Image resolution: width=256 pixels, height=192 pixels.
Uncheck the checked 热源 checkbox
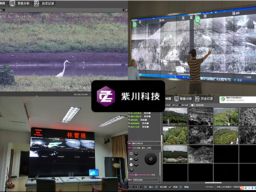(170, 187)
